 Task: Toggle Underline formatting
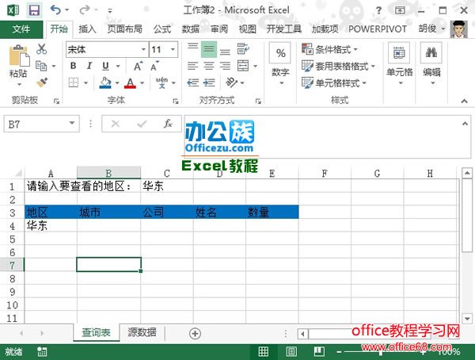tap(105, 66)
